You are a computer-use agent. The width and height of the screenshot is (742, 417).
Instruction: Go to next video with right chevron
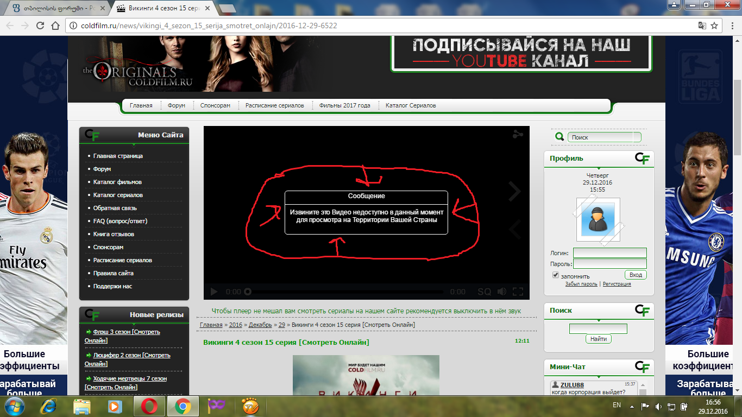tap(514, 191)
